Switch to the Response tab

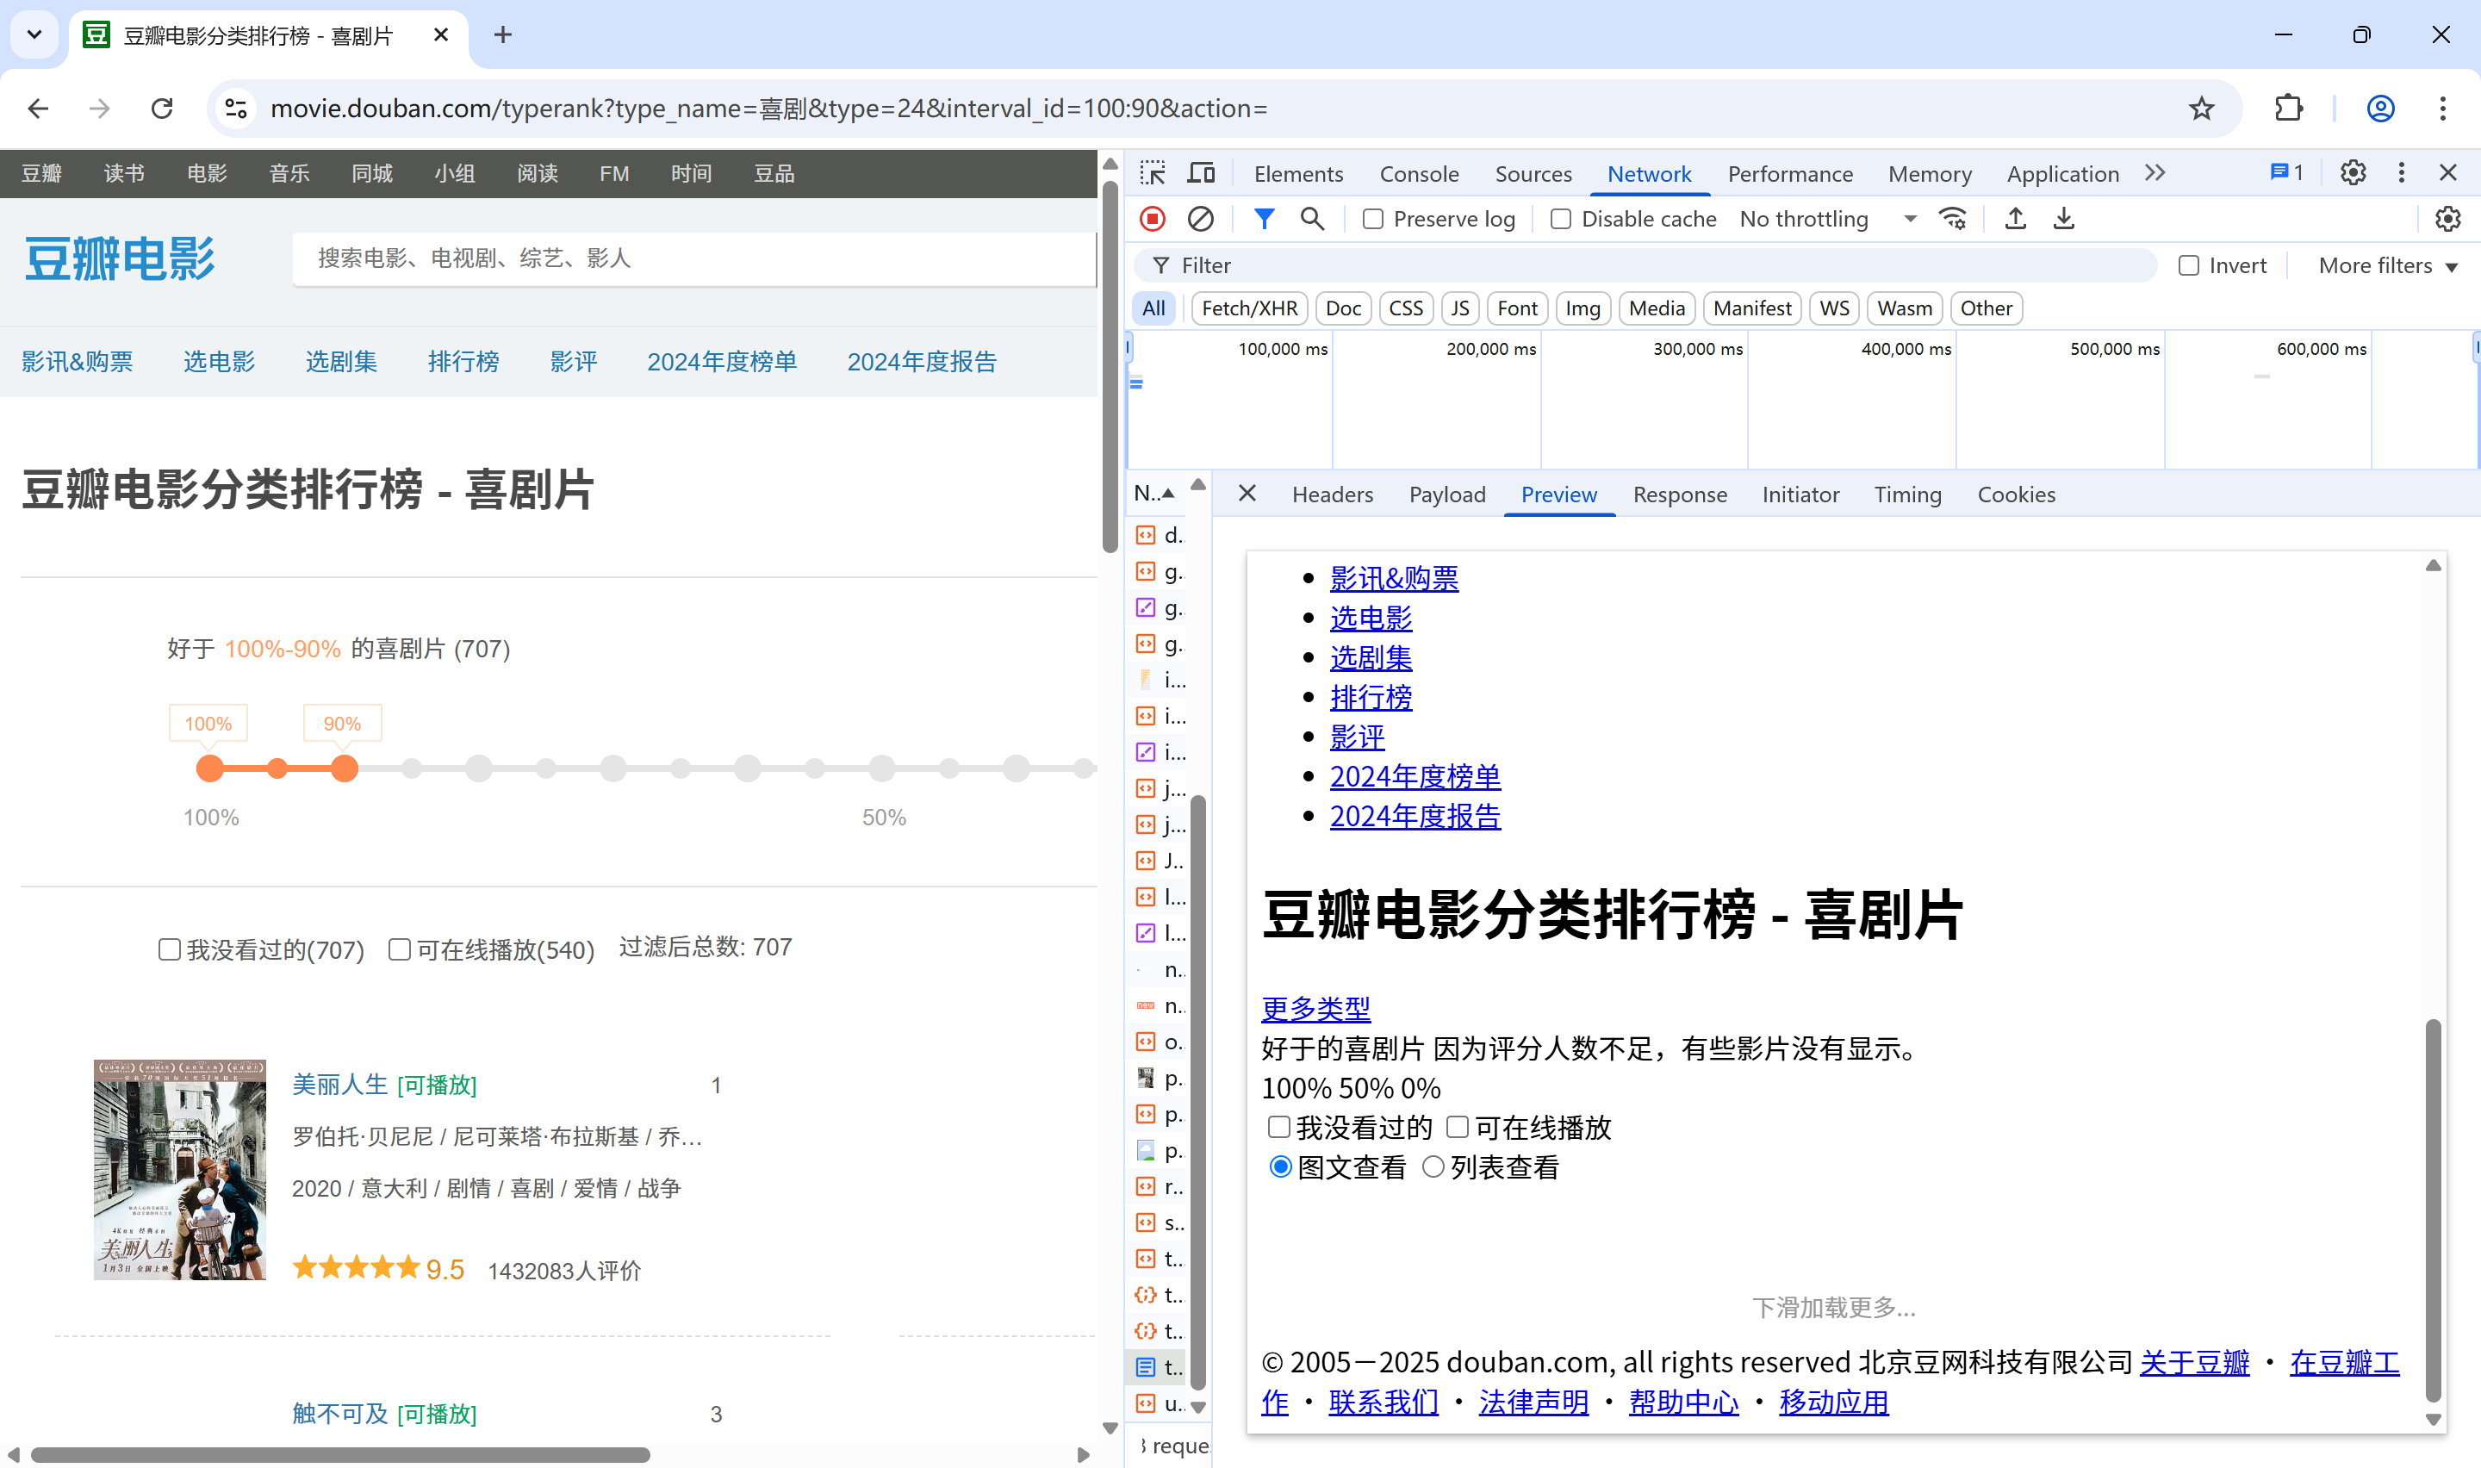pyautogui.click(x=1679, y=495)
